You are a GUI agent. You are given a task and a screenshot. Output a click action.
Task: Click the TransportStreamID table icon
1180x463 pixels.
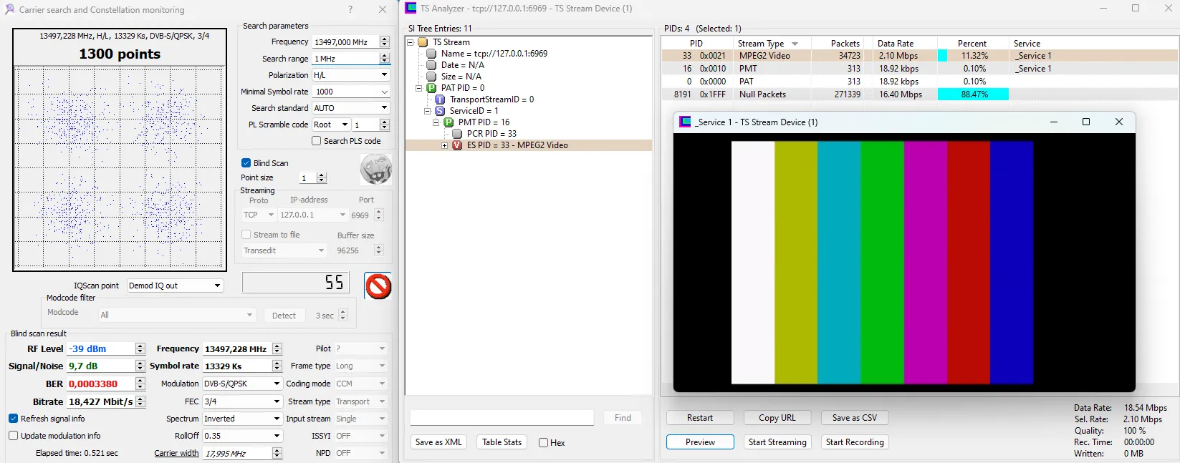[x=440, y=99]
